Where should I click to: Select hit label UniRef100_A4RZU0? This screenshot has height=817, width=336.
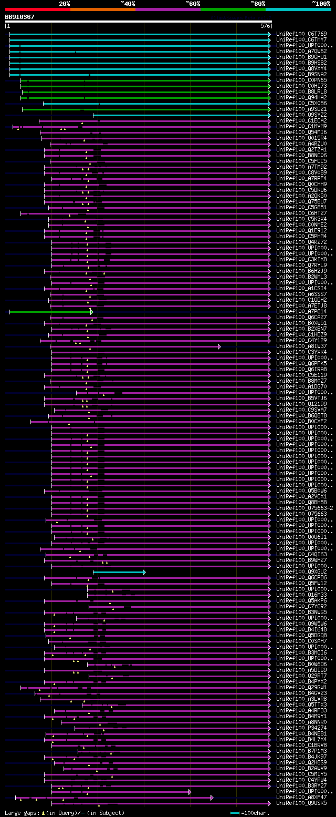pyautogui.click(x=301, y=144)
